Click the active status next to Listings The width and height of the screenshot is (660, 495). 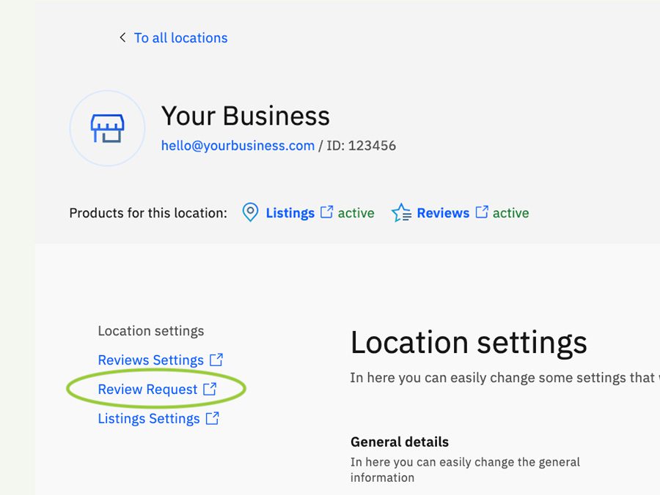pos(356,213)
